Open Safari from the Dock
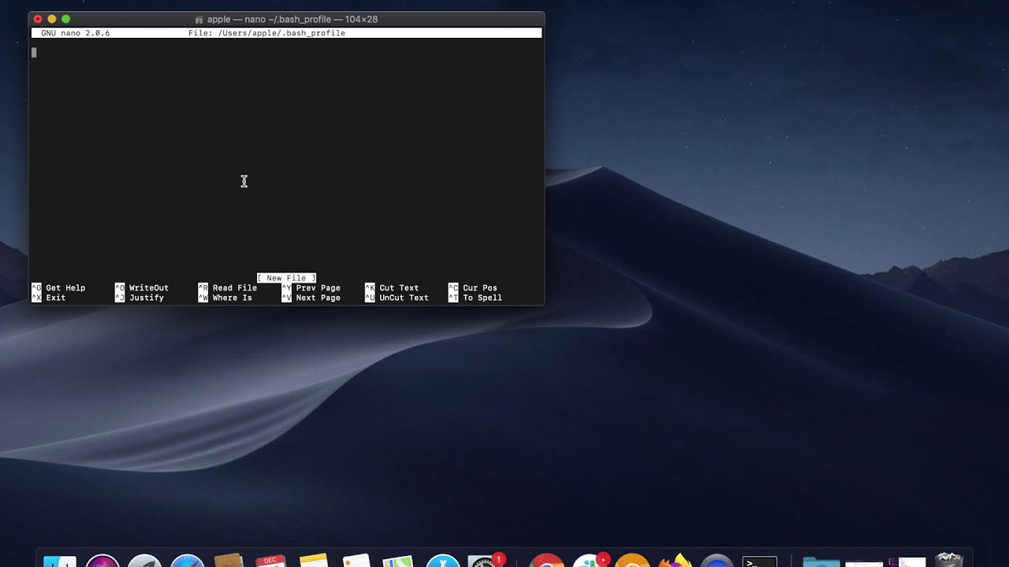 tap(188, 561)
